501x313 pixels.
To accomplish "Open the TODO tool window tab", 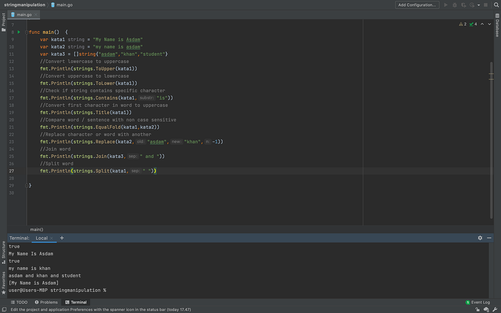I will (x=19, y=302).
